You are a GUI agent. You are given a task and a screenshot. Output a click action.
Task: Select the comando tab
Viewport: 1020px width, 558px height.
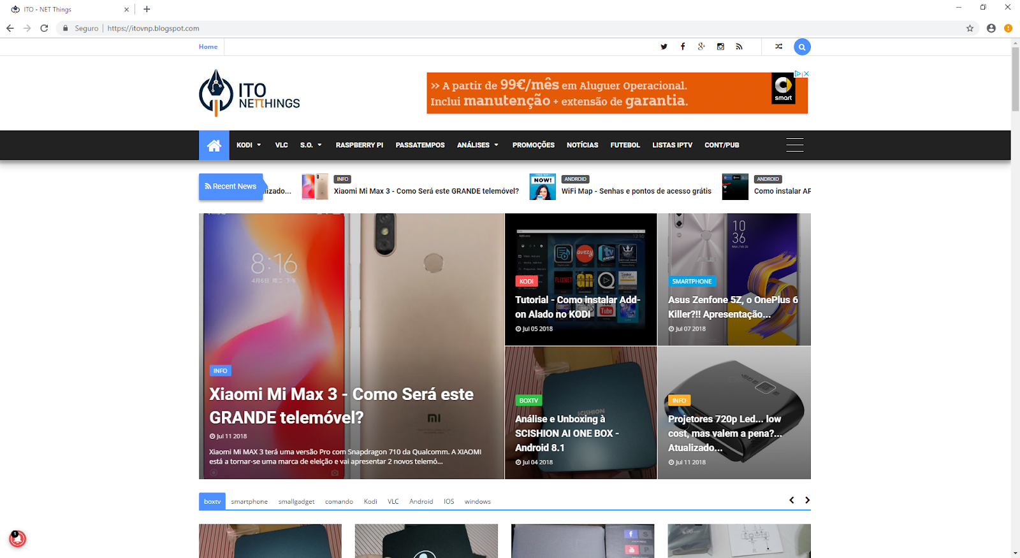point(339,502)
